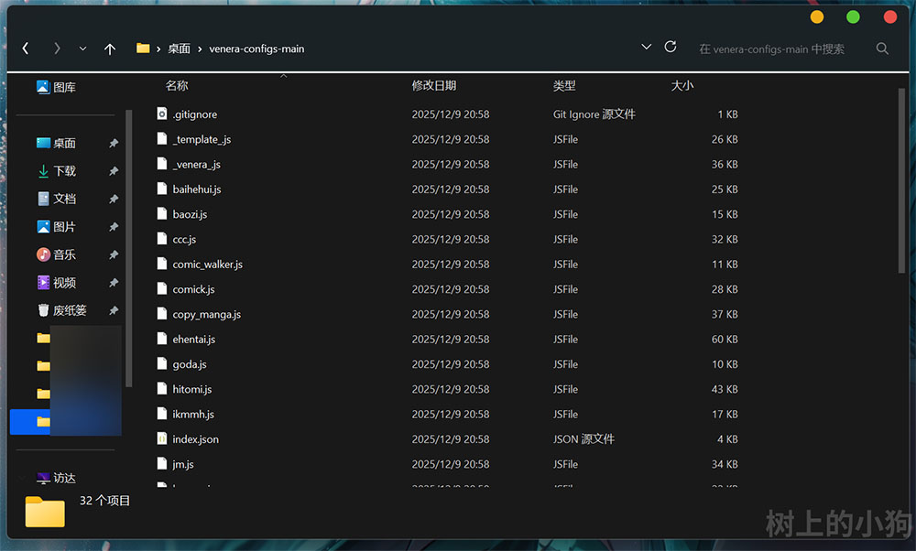This screenshot has height=551, width=916.
Task: Toggle pin icon next to 文档
Action: point(114,199)
